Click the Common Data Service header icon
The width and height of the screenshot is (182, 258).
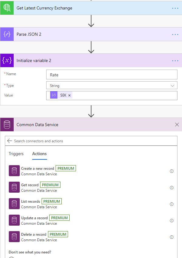7,125
